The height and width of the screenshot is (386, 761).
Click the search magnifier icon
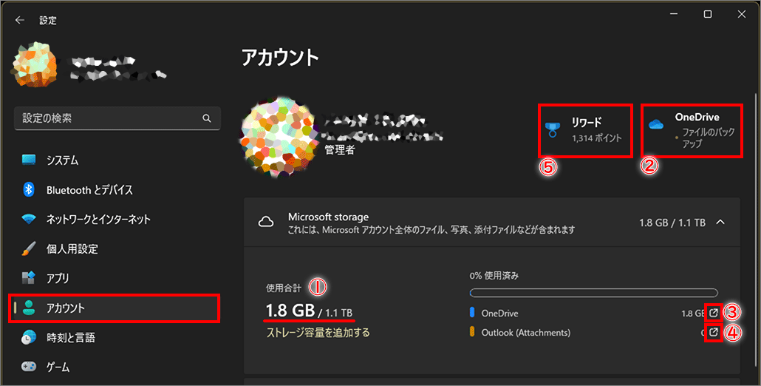tap(207, 118)
